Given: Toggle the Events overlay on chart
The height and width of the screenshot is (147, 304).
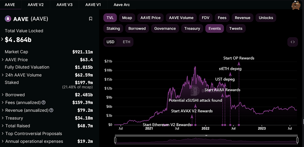Looking at the screenshot, I should [215, 28].
